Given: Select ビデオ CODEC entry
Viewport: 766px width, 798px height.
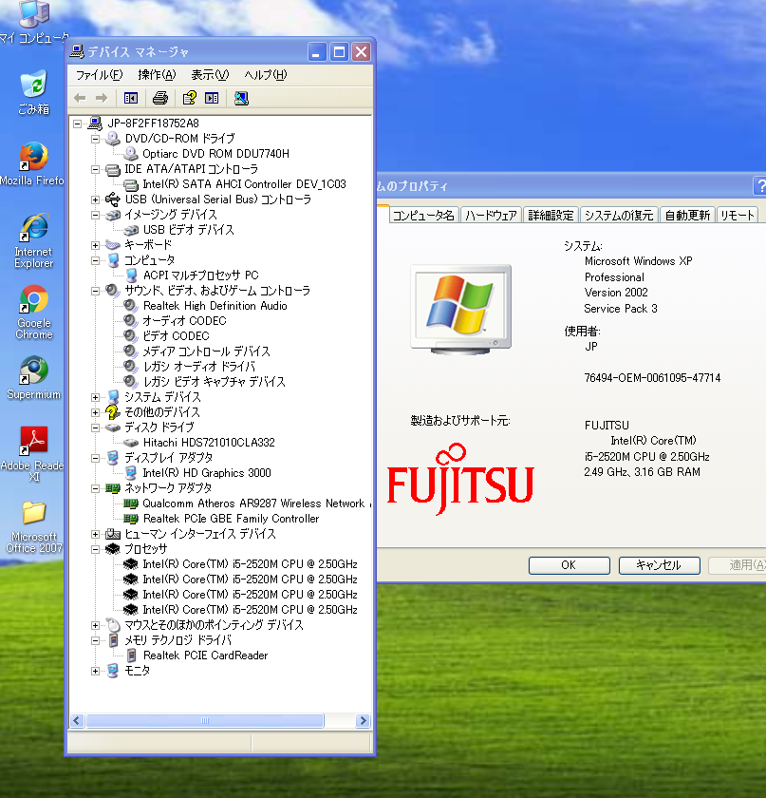Looking at the screenshot, I should (x=176, y=336).
